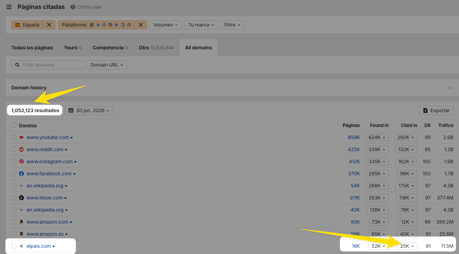The width and height of the screenshot is (459, 254).
Task: Open the elpais.com domain link
Action: (39, 246)
